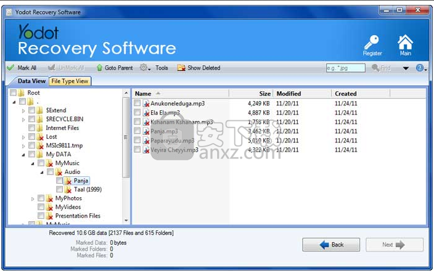Collapse the My DATA tree node
Viewport: 434px width, 273px height.
click(23, 155)
